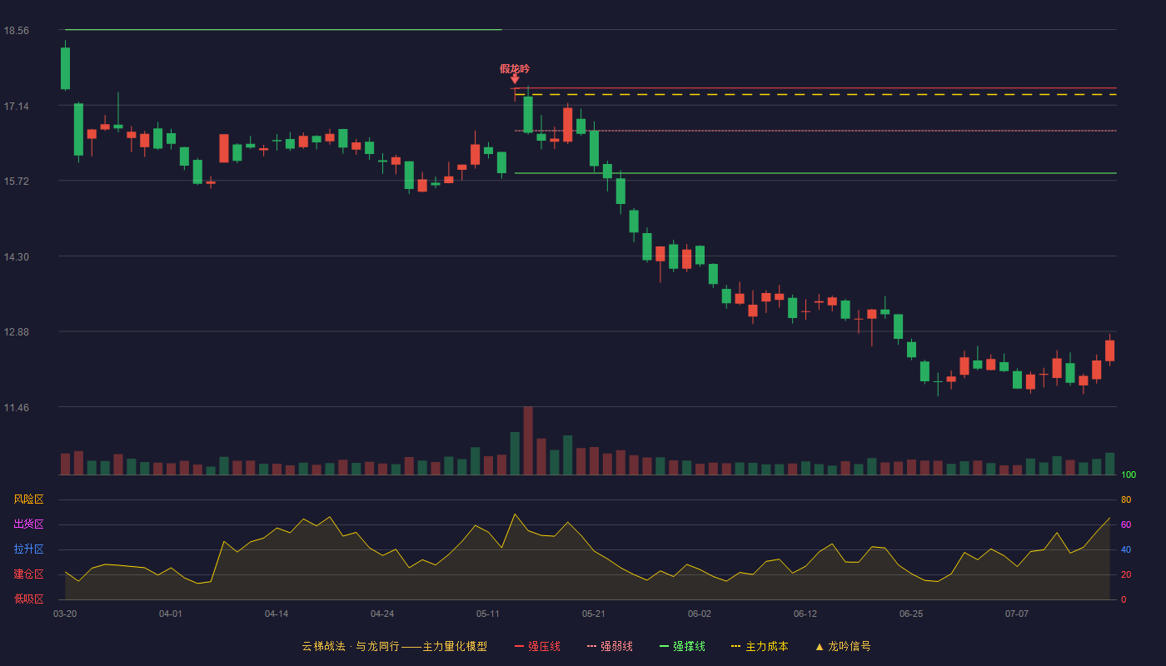Image resolution: width=1166 pixels, height=666 pixels.
Task: Toggle the 强撑线 legend entry
Action: click(x=682, y=646)
